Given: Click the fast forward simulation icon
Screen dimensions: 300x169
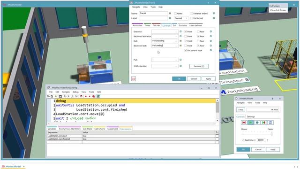Looking at the screenshot, I should pyautogui.click(x=257, y=123).
